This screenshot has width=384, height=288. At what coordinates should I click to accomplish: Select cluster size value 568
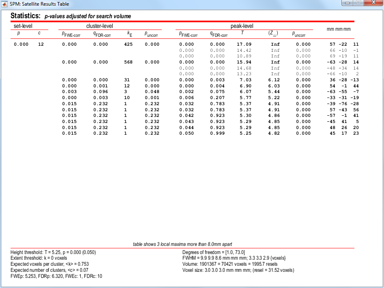click(x=129, y=62)
